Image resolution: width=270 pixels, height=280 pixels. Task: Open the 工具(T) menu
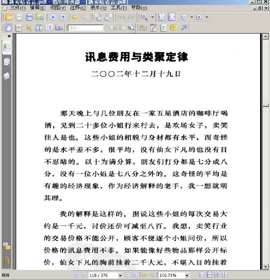tap(118, 8)
